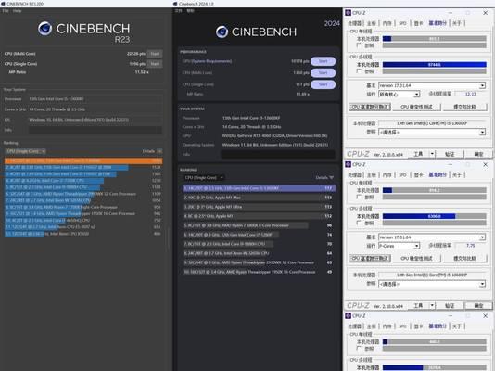This screenshot has width=495, height=371.
Task: Click the 6306.8 multi-thread score bar in CPU-Z
Action: click(x=435, y=216)
